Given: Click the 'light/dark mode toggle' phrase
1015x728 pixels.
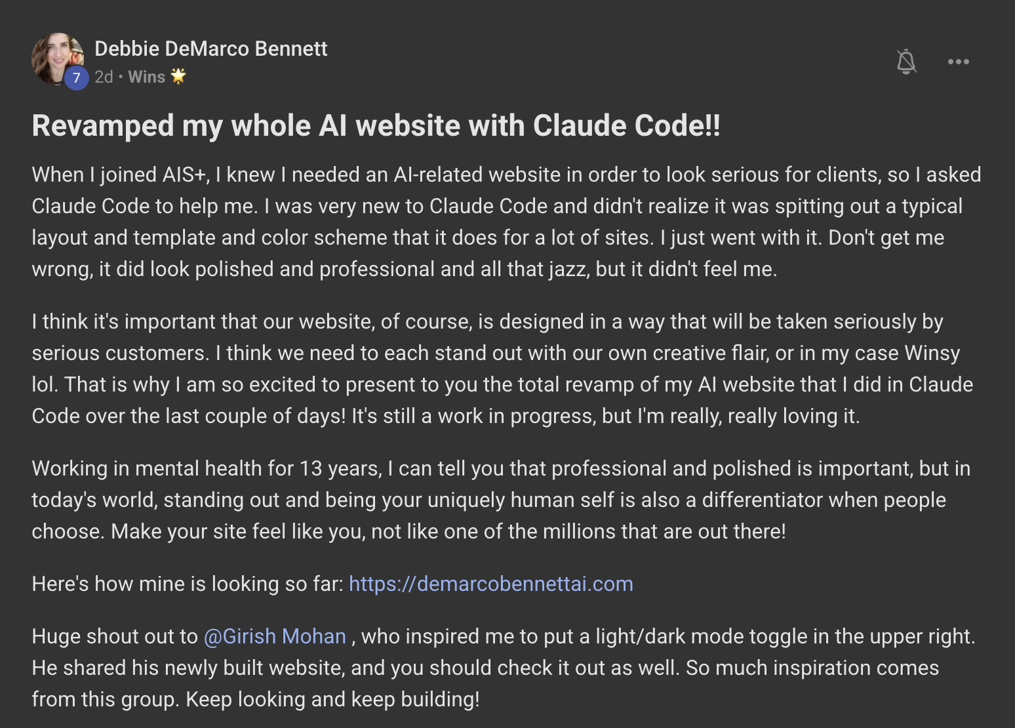Looking at the screenshot, I should (712, 636).
